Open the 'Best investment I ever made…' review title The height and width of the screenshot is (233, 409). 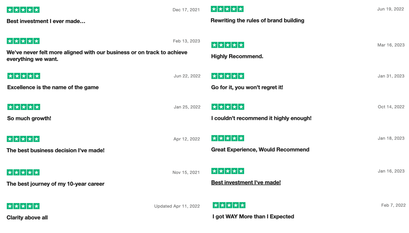coord(46,21)
